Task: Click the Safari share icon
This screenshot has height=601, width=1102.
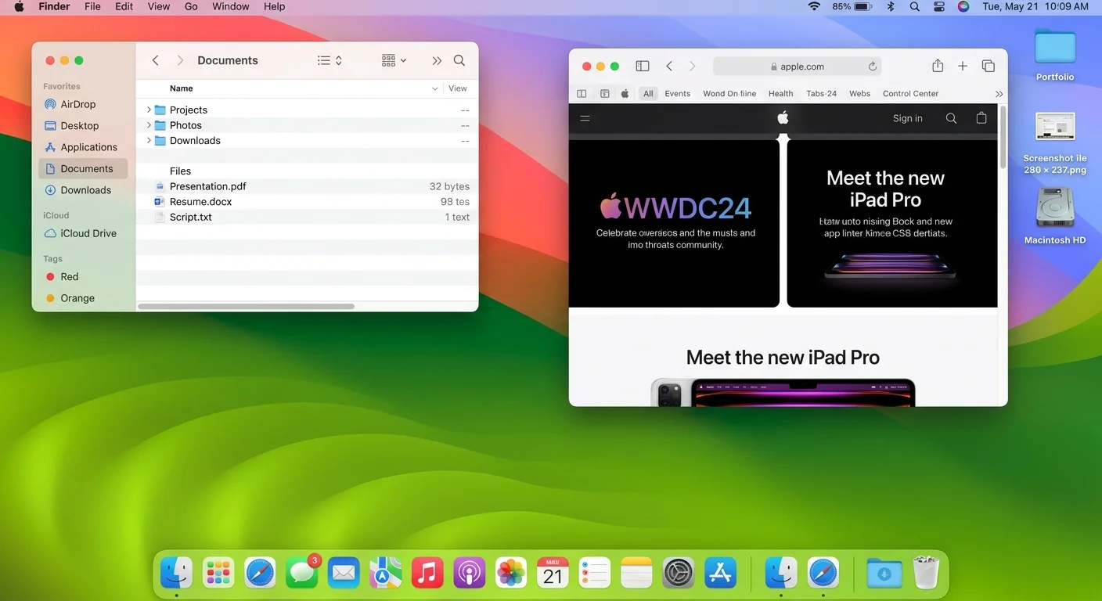Action: (x=938, y=67)
